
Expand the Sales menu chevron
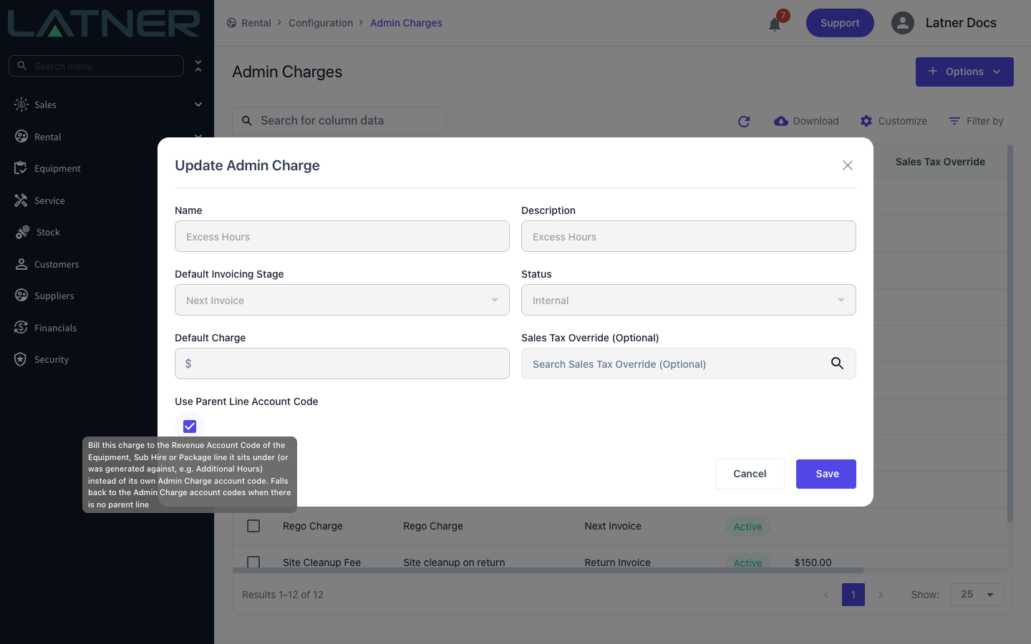[198, 104]
